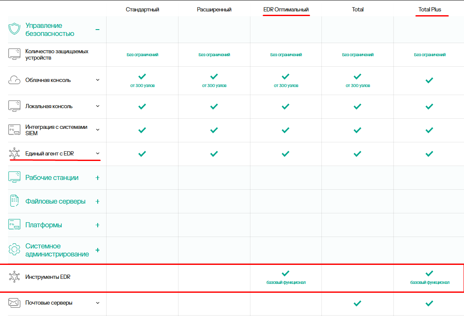Screen dimensions: 464x316
Task: Click базовый функционал under EDR Оптимальный
Action: [x=286, y=282]
